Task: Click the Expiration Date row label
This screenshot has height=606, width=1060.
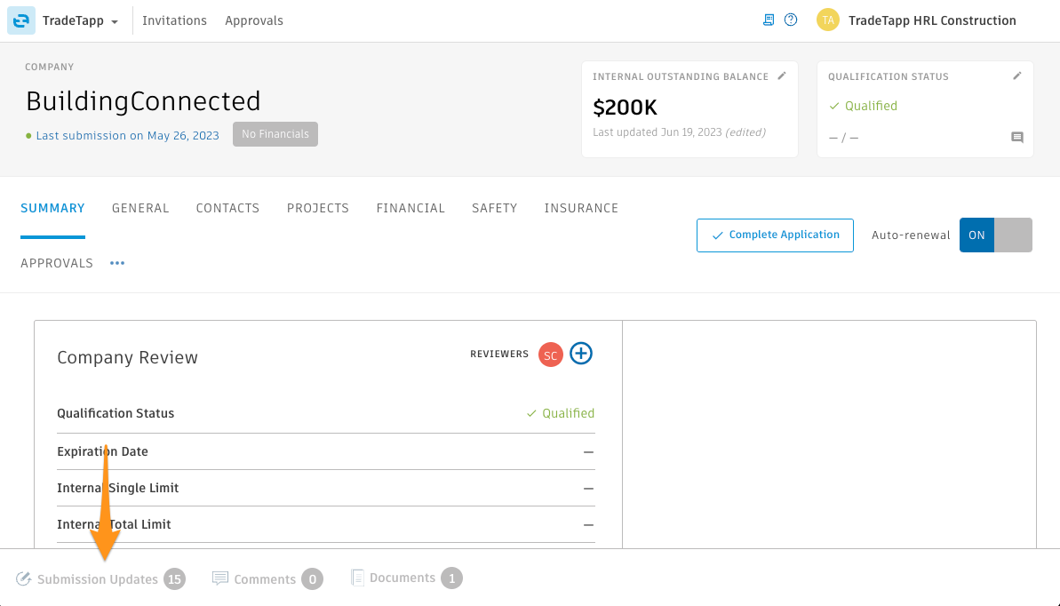Action: (102, 451)
